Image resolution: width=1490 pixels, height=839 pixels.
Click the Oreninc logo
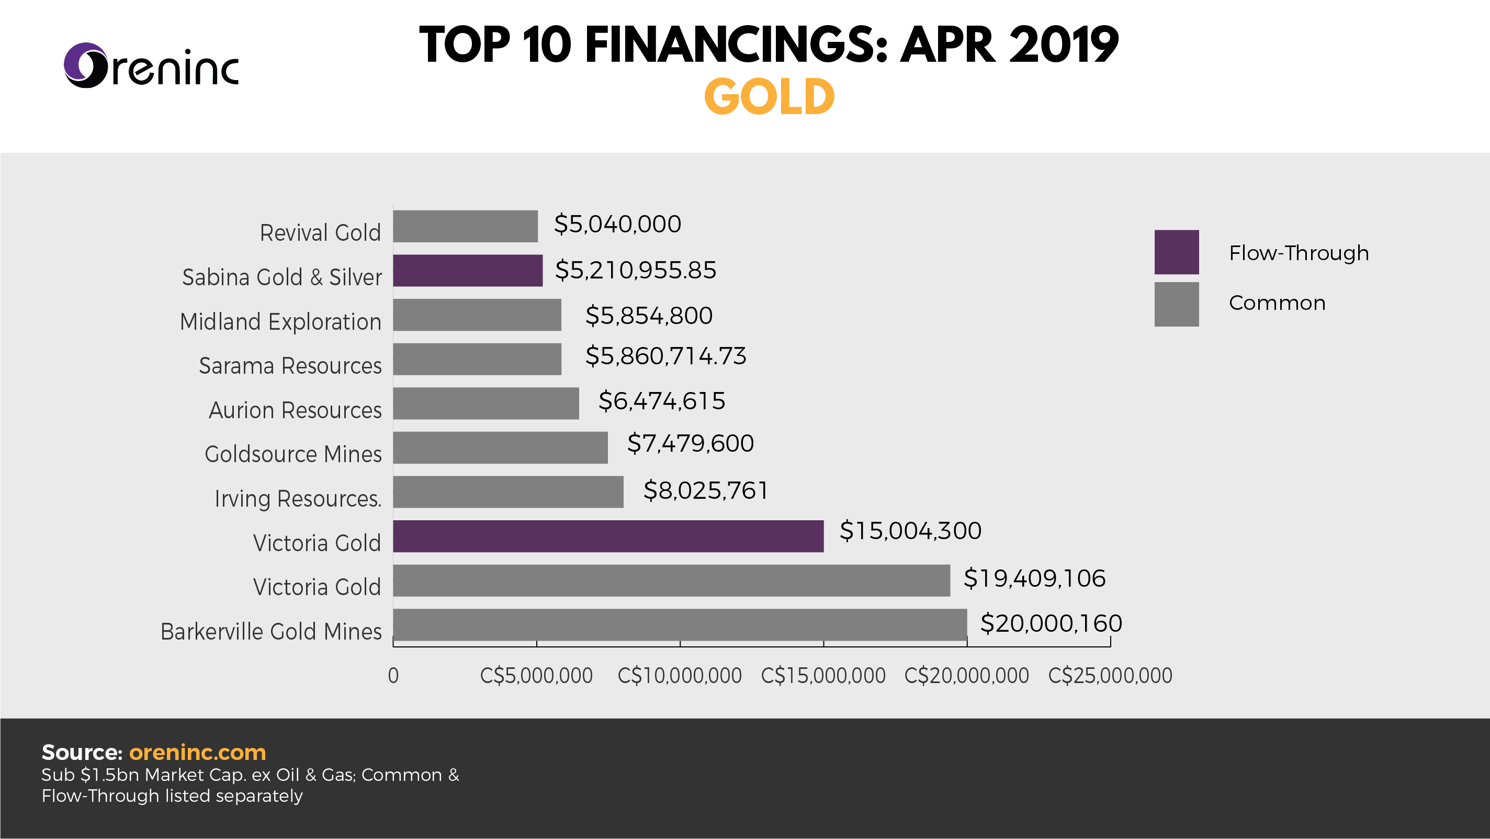(151, 65)
